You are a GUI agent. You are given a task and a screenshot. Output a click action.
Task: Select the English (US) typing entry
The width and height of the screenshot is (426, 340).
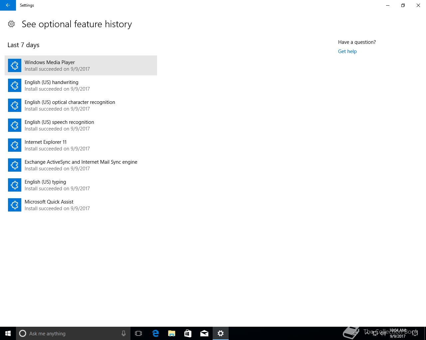(81, 185)
